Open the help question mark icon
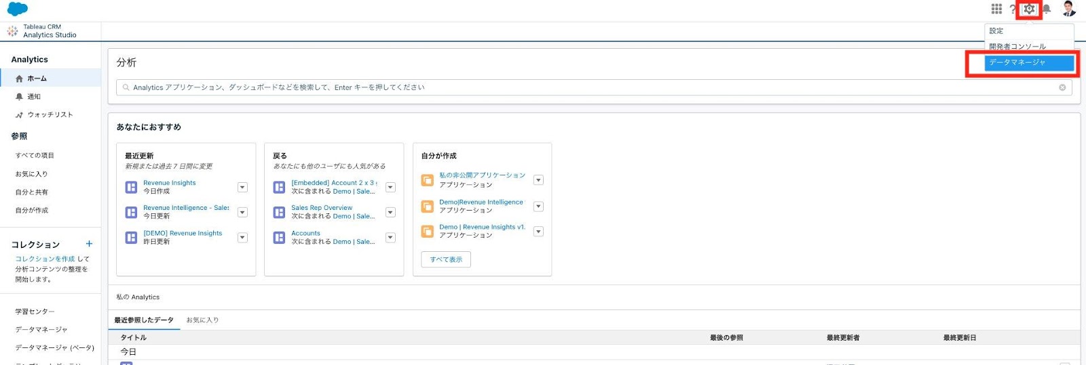 [1012, 9]
